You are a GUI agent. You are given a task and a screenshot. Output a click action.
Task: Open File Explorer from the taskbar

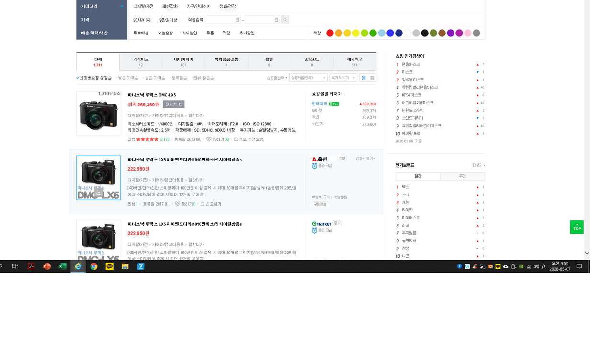pos(125,266)
